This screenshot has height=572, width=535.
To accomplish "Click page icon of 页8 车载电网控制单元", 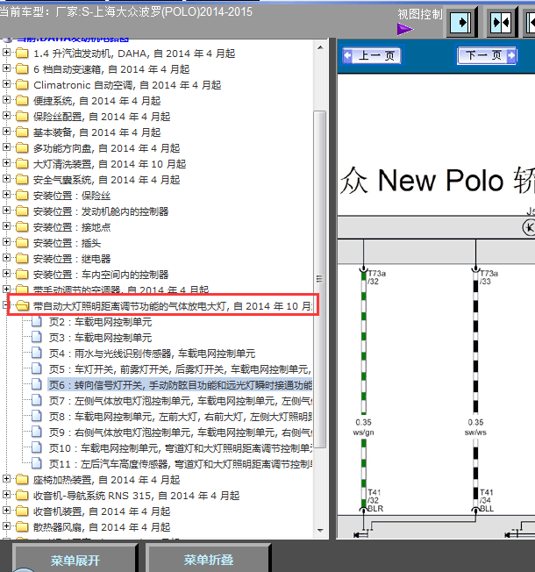I will point(37,416).
